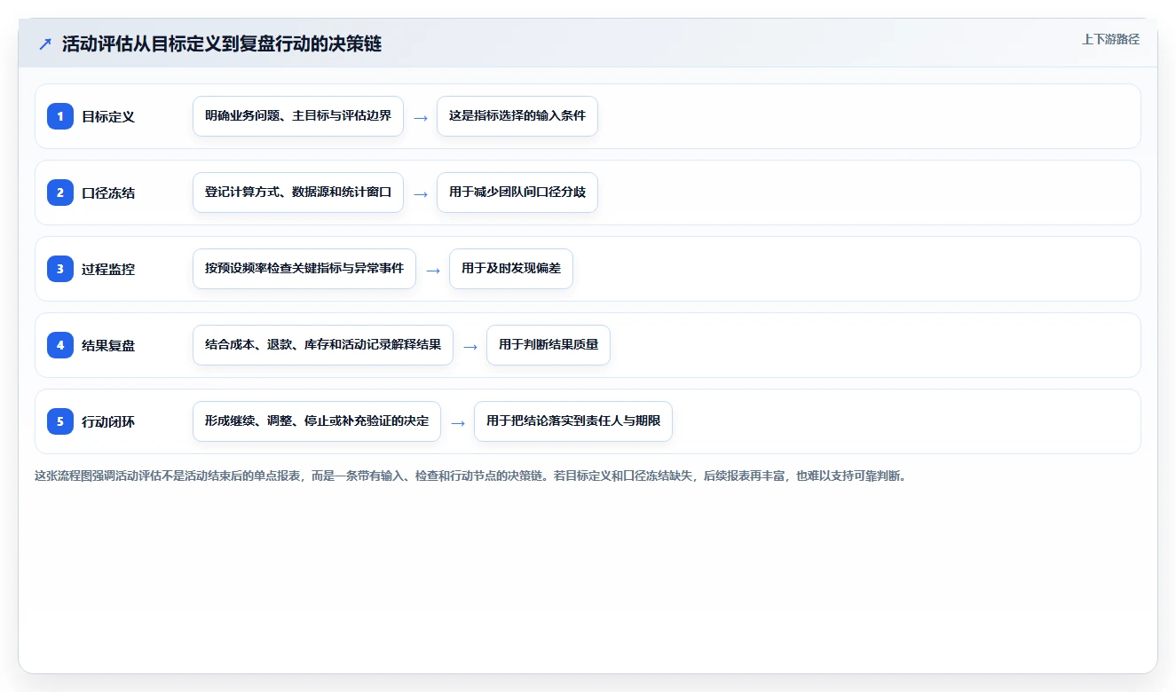
Task: Click the 上下游路径 label in the header
Action: pyautogui.click(x=1110, y=39)
